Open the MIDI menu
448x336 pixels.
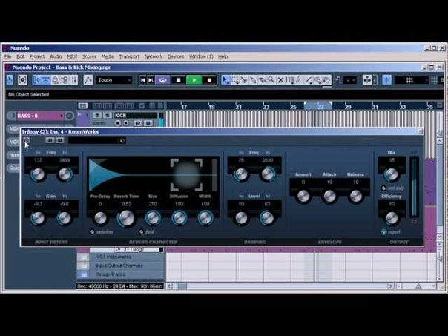72,56
